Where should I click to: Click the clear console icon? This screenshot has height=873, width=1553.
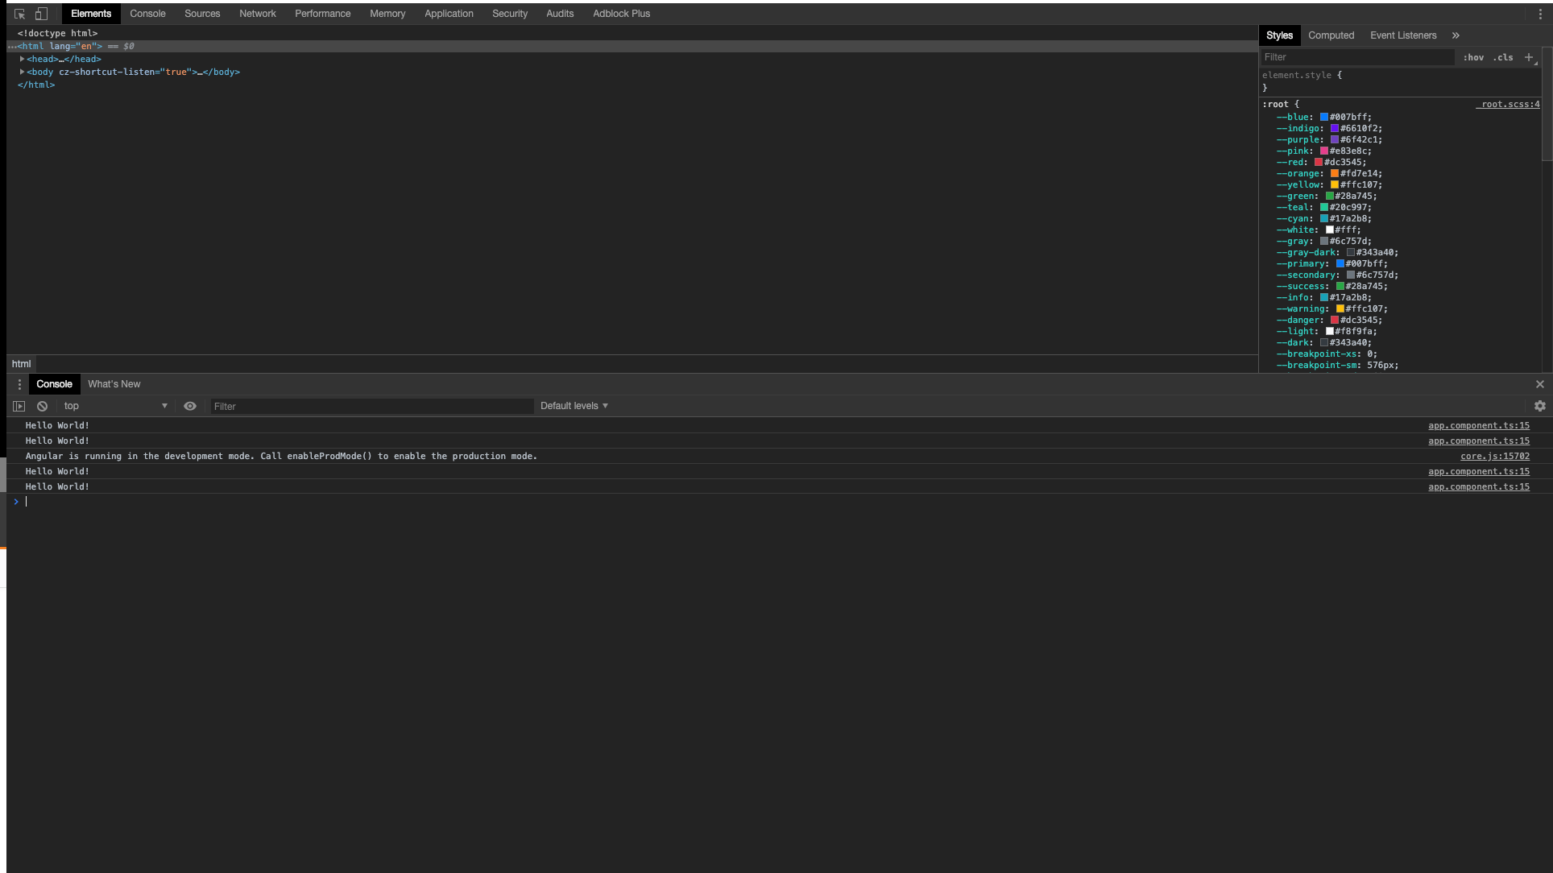click(43, 405)
